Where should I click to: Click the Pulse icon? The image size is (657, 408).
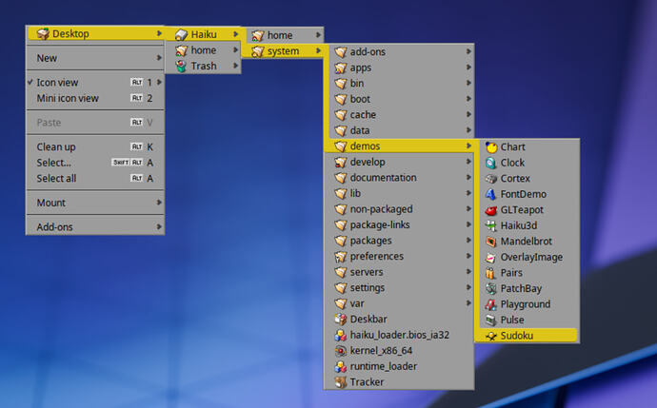coord(490,321)
